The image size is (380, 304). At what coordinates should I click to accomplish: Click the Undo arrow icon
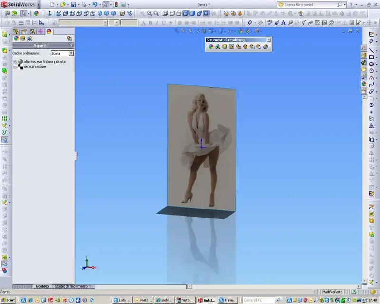(95, 5)
